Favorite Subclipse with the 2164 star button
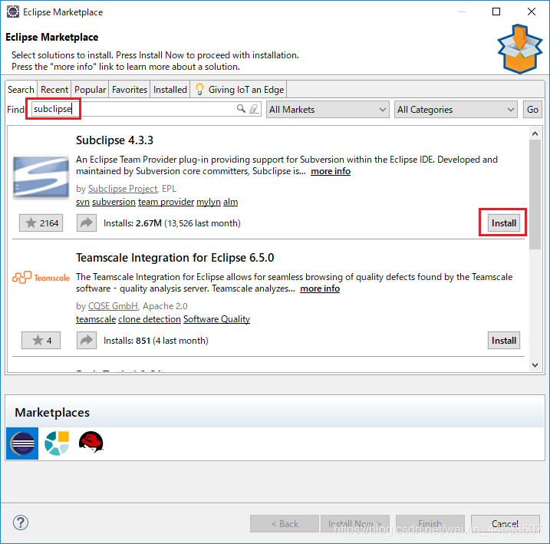550x544 pixels. coord(41,223)
